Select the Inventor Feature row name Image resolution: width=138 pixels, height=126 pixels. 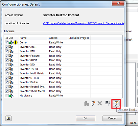point(30,56)
